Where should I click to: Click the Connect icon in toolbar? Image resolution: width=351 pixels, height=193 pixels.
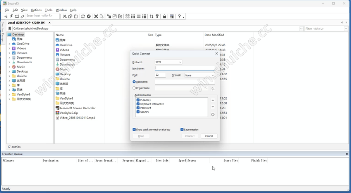(x=6, y=16)
